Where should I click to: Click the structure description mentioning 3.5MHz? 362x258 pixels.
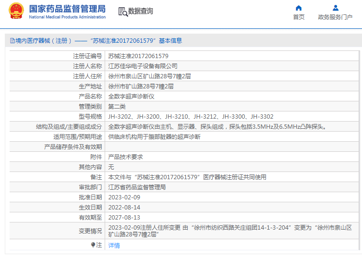217,127
